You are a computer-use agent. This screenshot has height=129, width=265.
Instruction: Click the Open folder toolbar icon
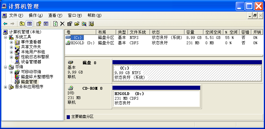[x=77, y=24]
